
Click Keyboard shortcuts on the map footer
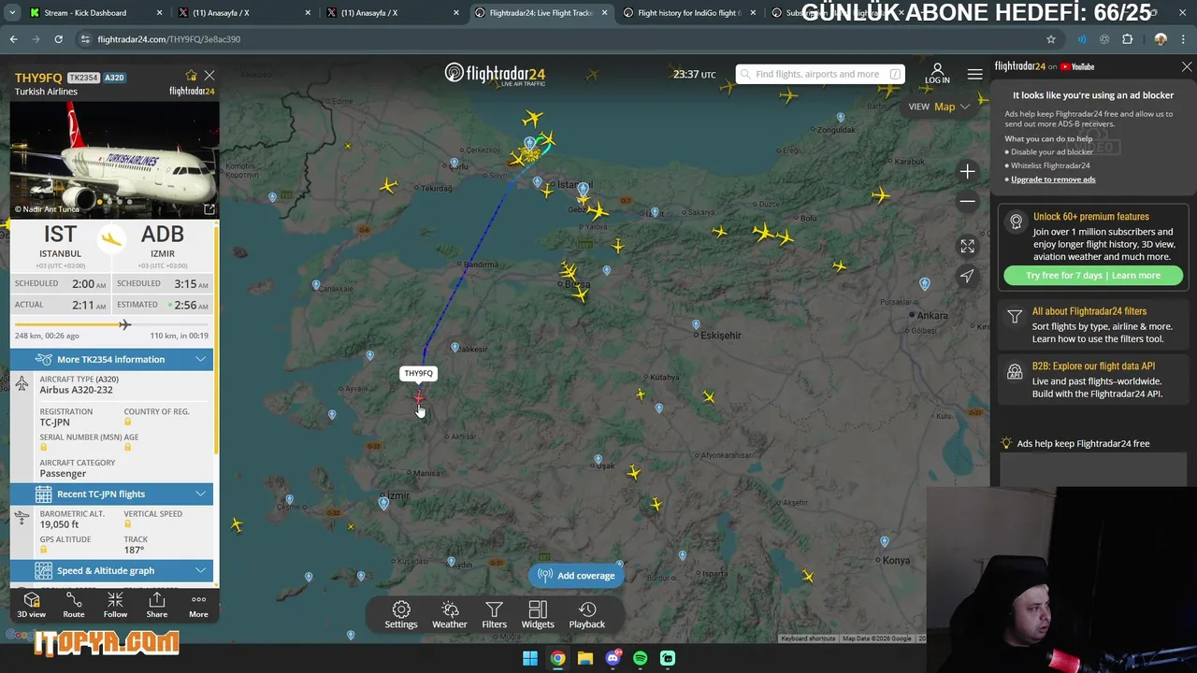click(808, 638)
